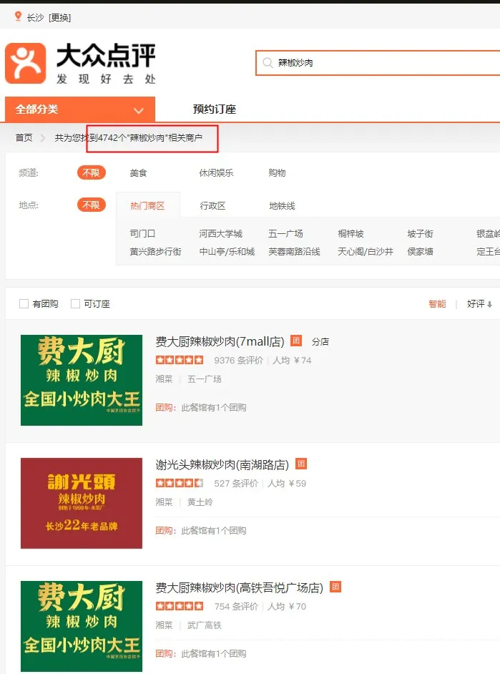Viewport: 500px width, 674px height.
Task: Click the 团 badge beside 费大厨(高铁吾悦广场店)
Action: (x=335, y=587)
